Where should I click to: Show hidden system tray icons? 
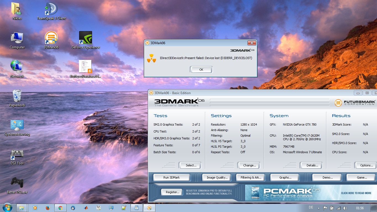coord(318,208)
